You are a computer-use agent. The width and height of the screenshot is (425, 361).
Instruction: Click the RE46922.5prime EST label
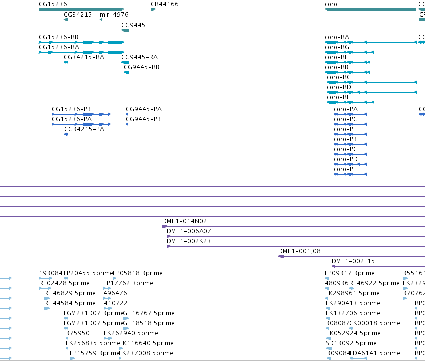coord(374,283)
